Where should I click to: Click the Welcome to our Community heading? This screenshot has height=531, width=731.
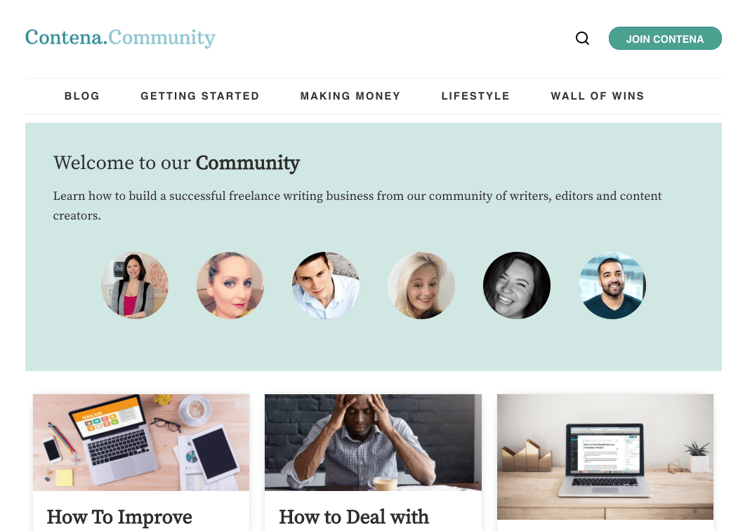point(176,163)
